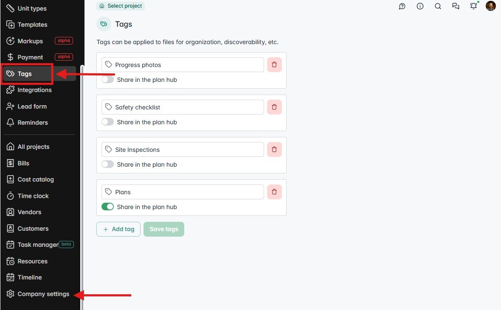The width and height of the screenshot is (501, 310).
Task: Toggle Share in the plan hub for Safety checklist
Action: 107,122
